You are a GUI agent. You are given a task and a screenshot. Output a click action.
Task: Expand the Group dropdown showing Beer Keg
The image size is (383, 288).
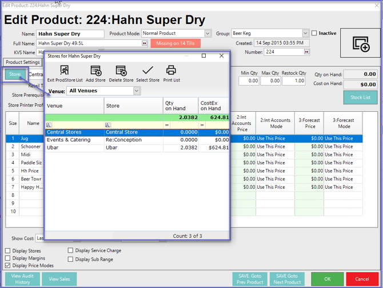(305, 34)
